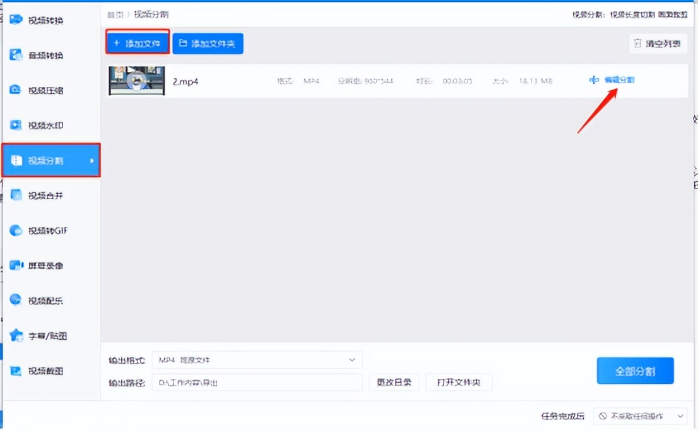698x430 pixels.
Task: Click the 清空列表 (Clear List) trash icon
Action: click(x=637, y=44)
